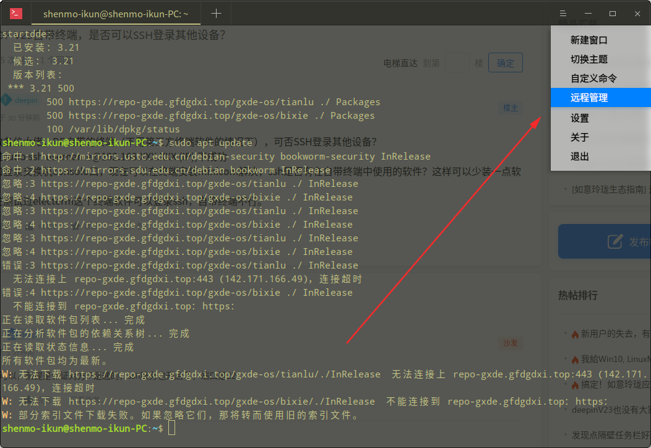The width and height of the screenshot is (651, 448).
Task: Open 设置 from the terminal menu
Action: [601, 118]
